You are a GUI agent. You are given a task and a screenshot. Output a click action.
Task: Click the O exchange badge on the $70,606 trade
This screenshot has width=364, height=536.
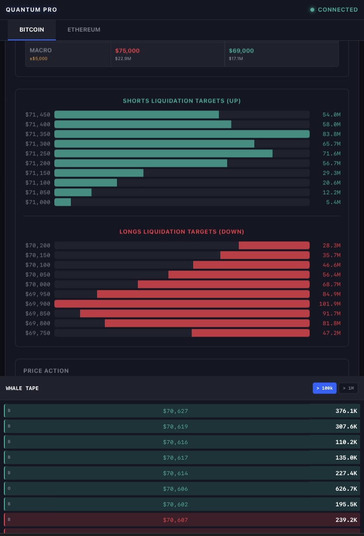coord(9,489)
